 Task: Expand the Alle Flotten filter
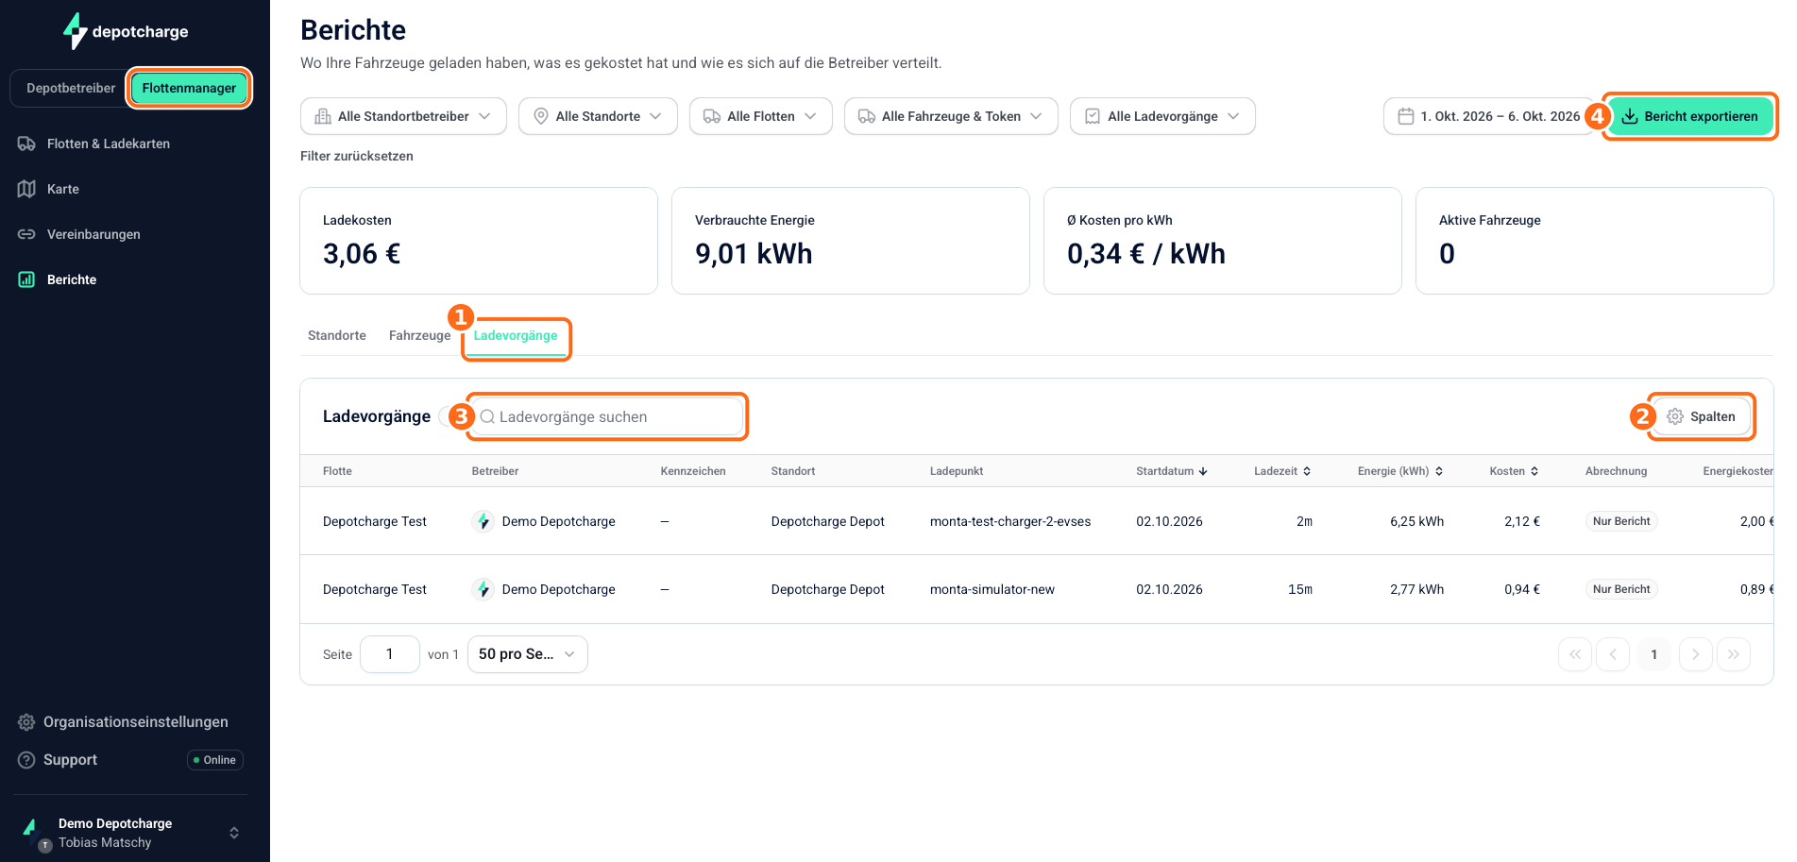tap(761, 116)
